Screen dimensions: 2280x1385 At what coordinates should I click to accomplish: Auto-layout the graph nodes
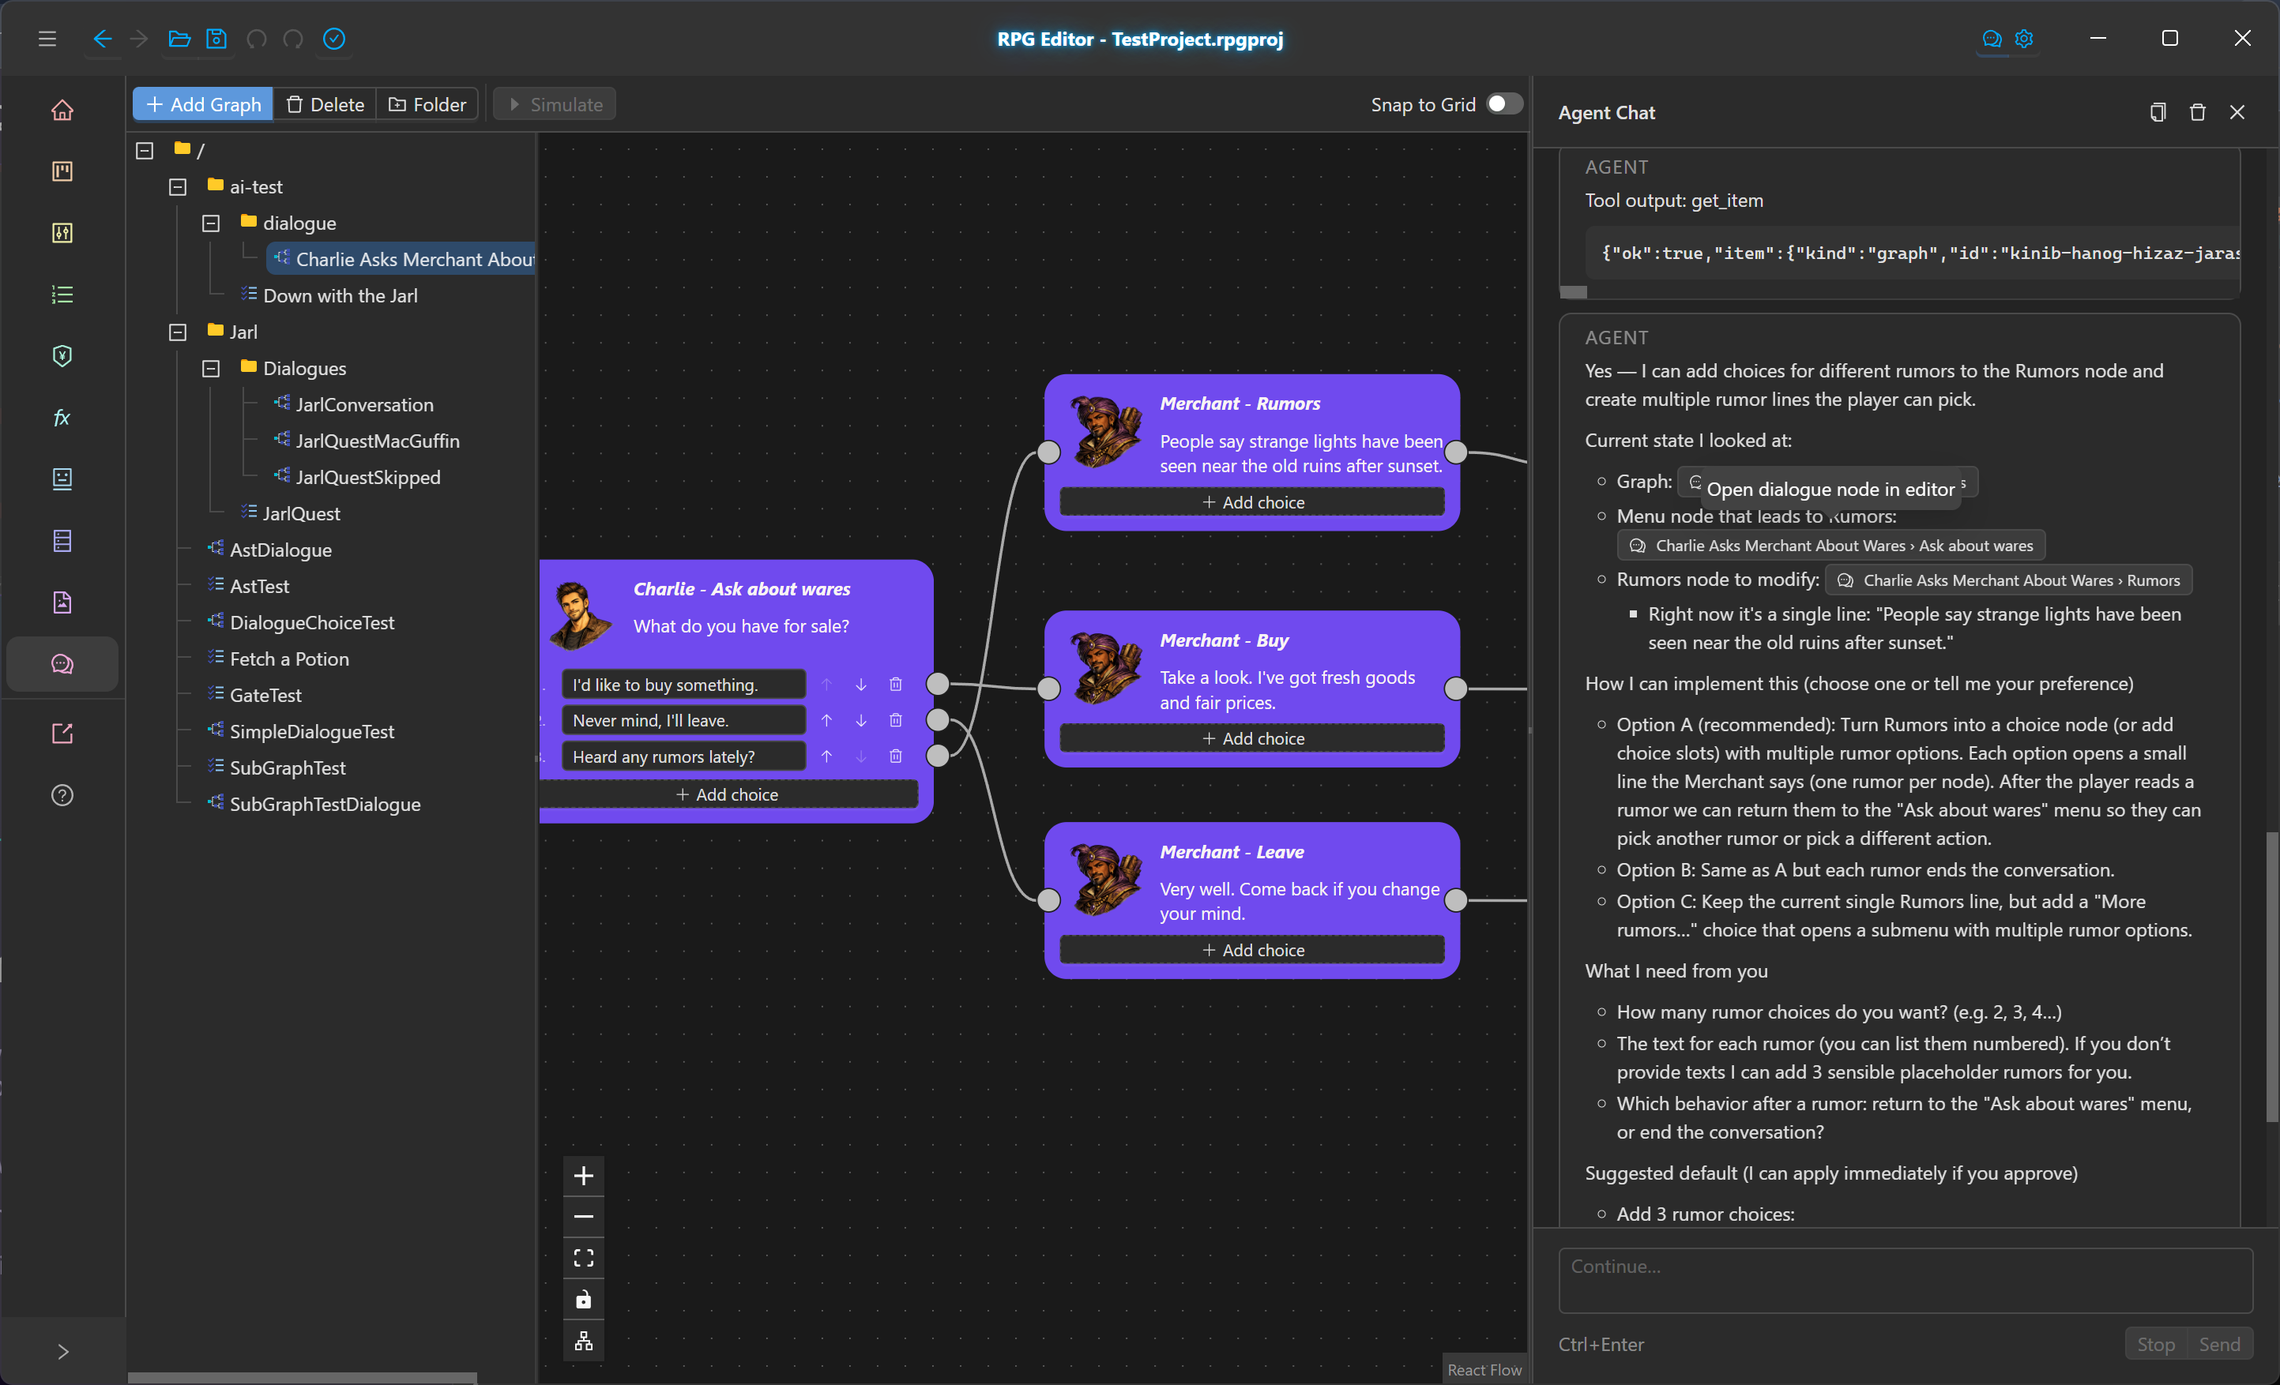583,1341
